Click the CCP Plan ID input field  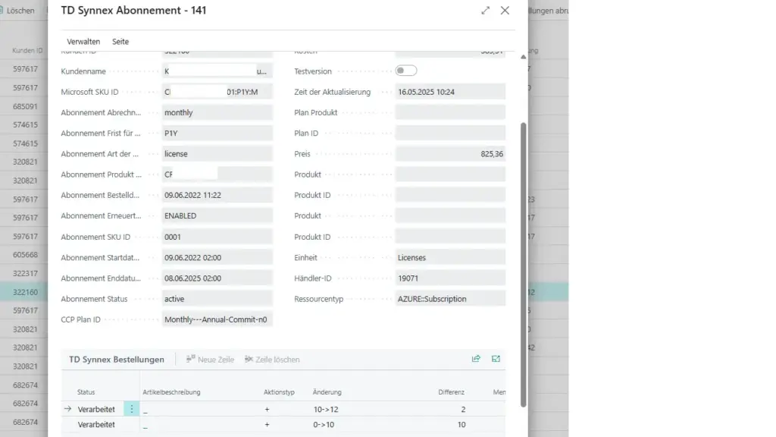(x=217, y=319)
